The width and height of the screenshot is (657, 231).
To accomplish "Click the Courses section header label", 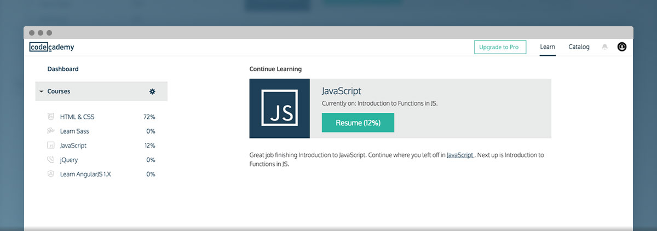I will 59,91.
